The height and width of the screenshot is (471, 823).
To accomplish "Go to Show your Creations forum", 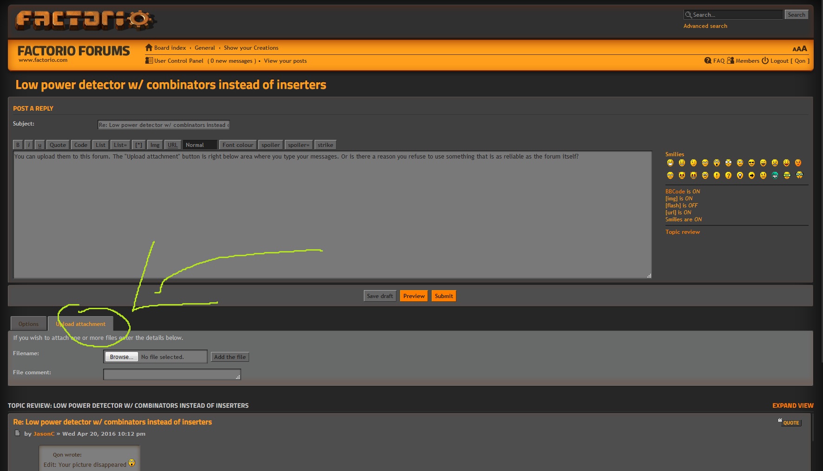I will 251,48.
